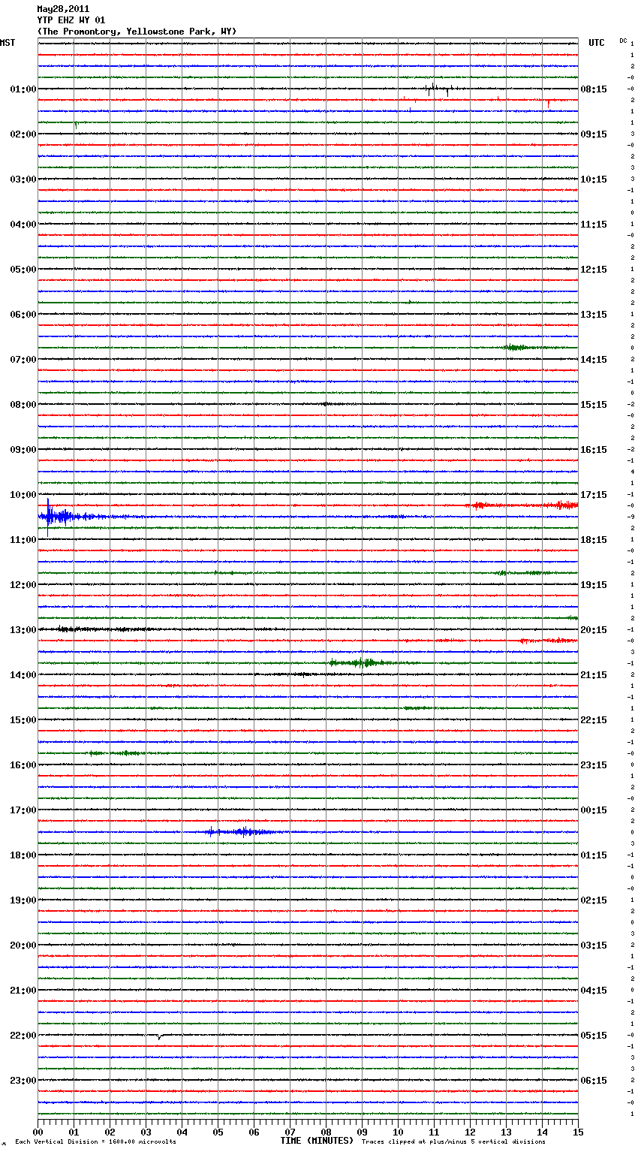Viewport: 638px width, 1152px height.
Task: Click the '09:15' UTC time label
Action: tap(594, 134)
